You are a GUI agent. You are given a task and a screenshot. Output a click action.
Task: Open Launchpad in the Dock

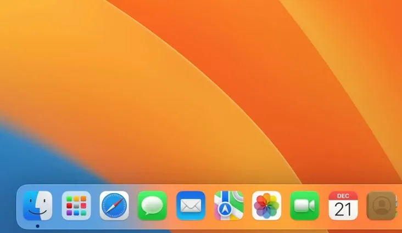point(76,206)
